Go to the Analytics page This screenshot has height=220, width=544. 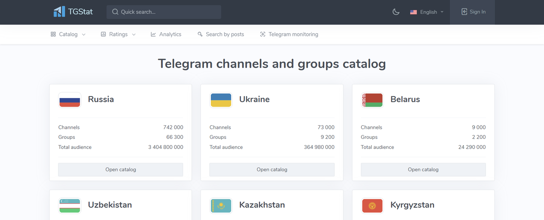tap(166, 34)
